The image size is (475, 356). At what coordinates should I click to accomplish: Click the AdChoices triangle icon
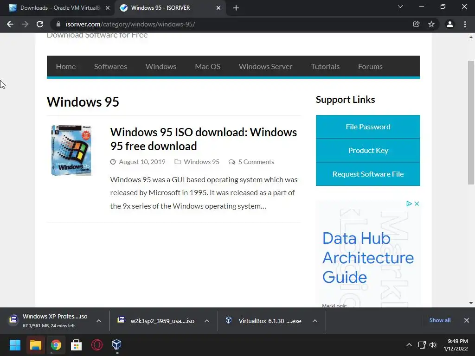coord(409,204)
